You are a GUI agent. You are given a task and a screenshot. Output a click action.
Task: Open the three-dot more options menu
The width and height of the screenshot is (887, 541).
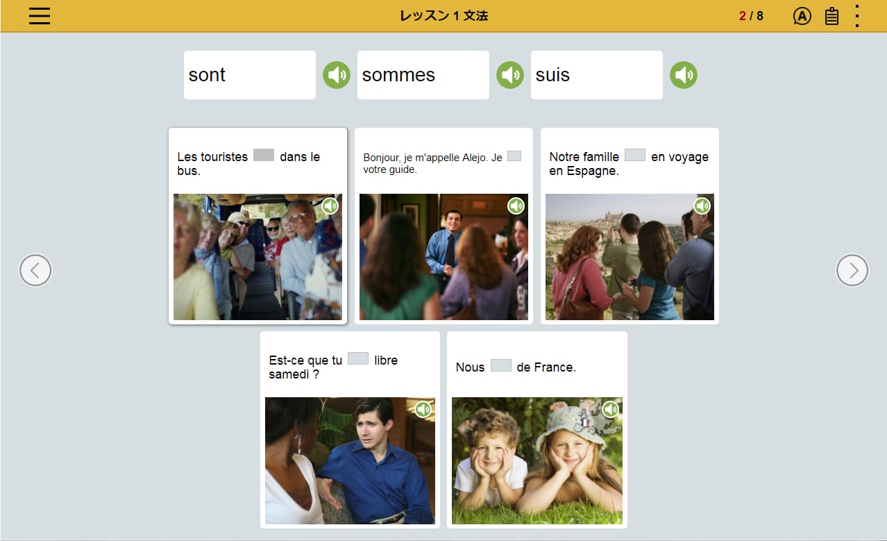click(x=857, y=16)
